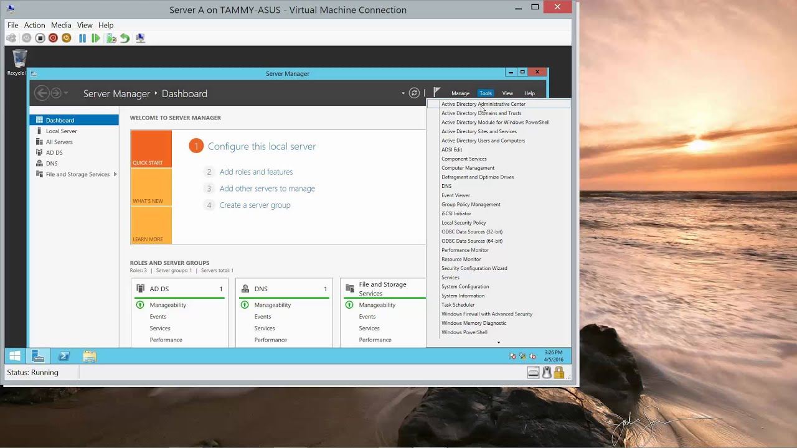Open the notifications flag in Server Manager
The height and width of the screenshot is (448, 797).
[437, 93]
